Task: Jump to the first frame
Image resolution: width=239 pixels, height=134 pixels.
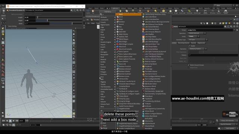Action: point(3,121)
